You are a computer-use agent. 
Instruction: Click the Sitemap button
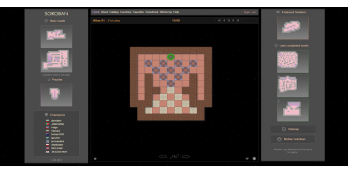pyautogui.click(x=293, y=129)
